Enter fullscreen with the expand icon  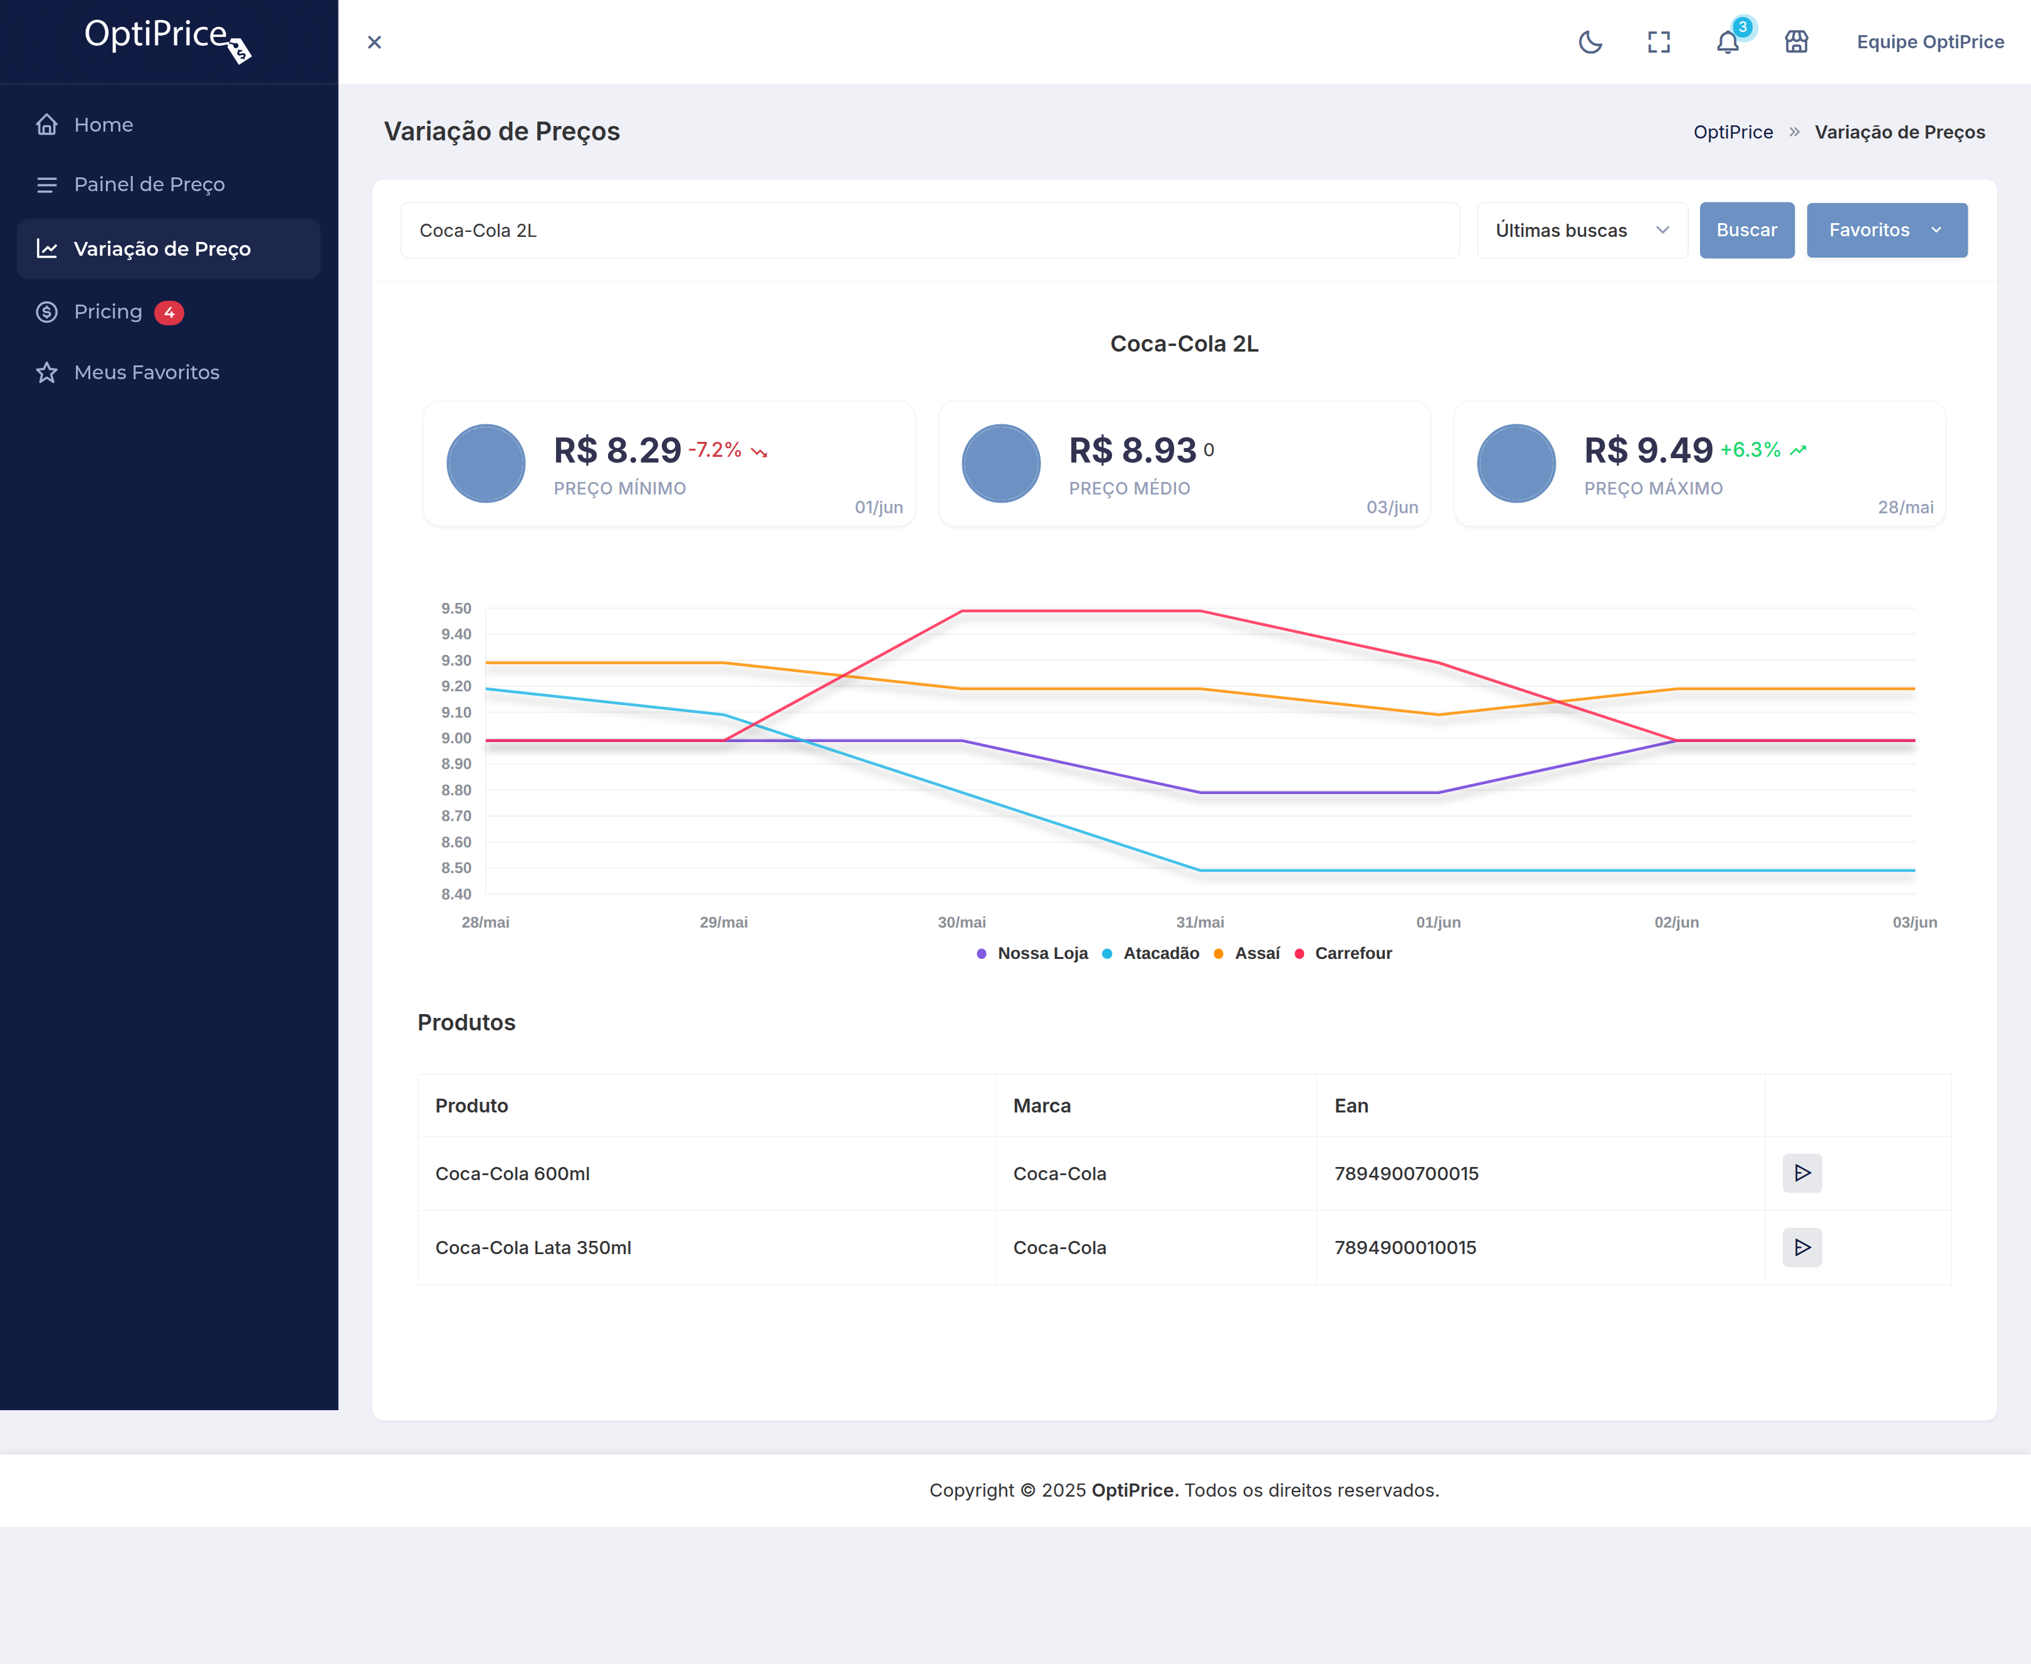tap(1659, 42)
